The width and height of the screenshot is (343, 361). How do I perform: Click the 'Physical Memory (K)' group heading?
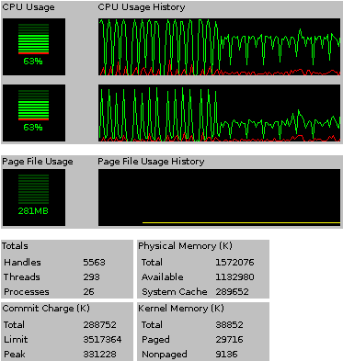pyautogui.click(x=185, y=246)
